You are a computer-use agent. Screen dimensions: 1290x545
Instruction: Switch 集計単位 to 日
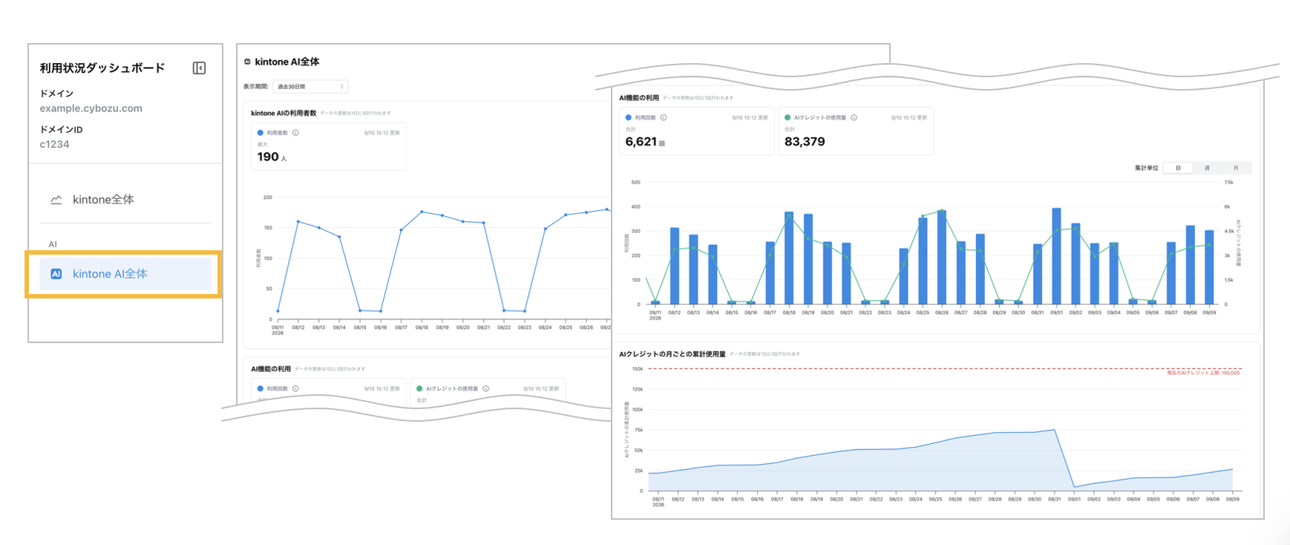(x=1177, y=168)
